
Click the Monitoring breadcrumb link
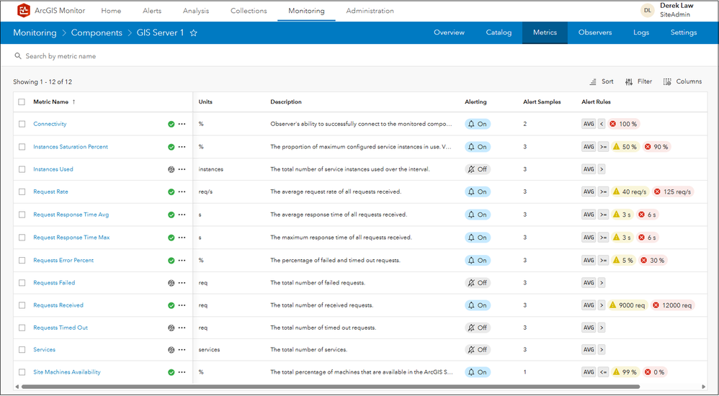pos(35,33)
